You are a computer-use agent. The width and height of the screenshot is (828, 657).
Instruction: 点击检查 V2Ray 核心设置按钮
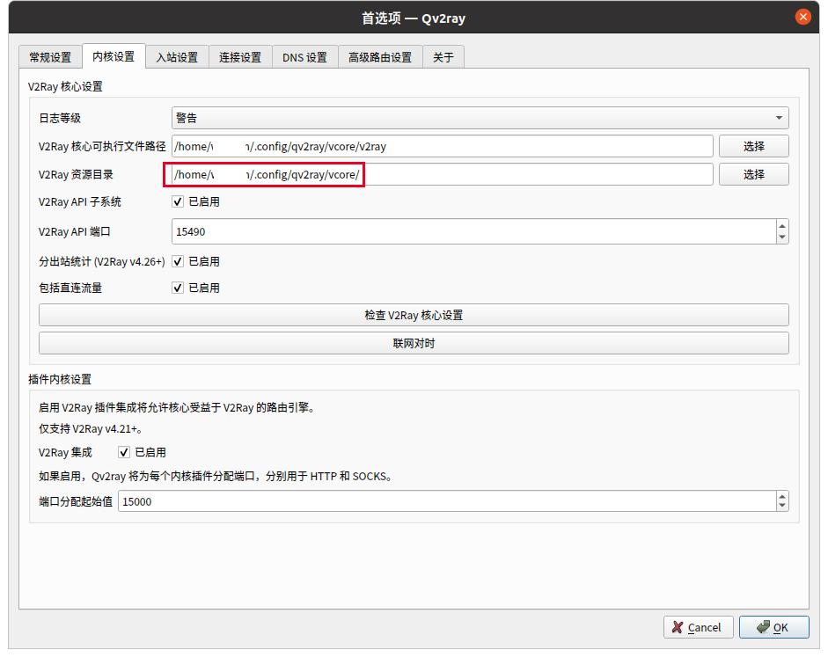414,315
